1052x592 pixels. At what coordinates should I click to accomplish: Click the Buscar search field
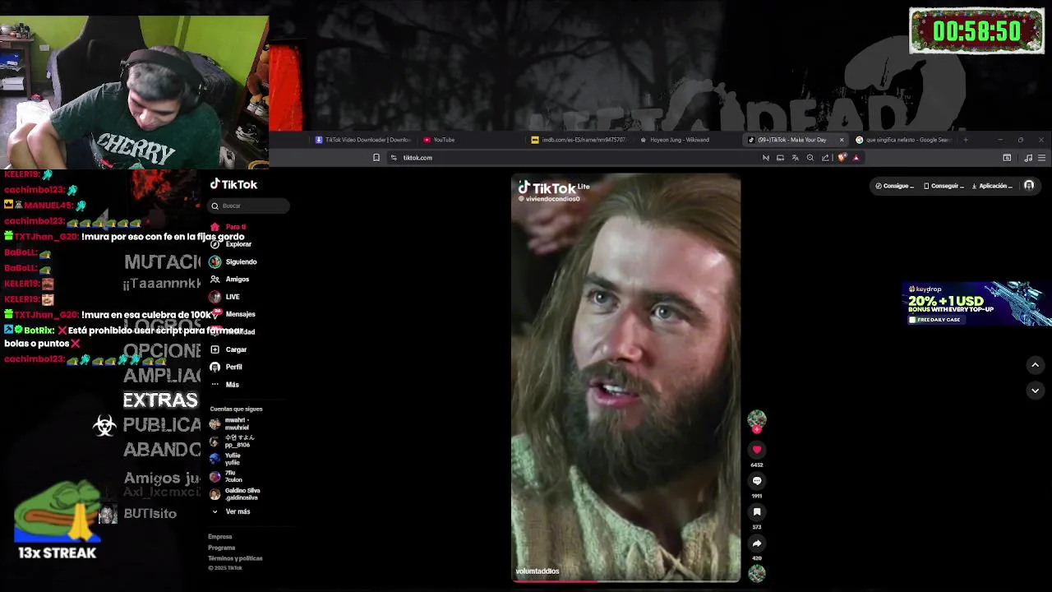(249, 206)
